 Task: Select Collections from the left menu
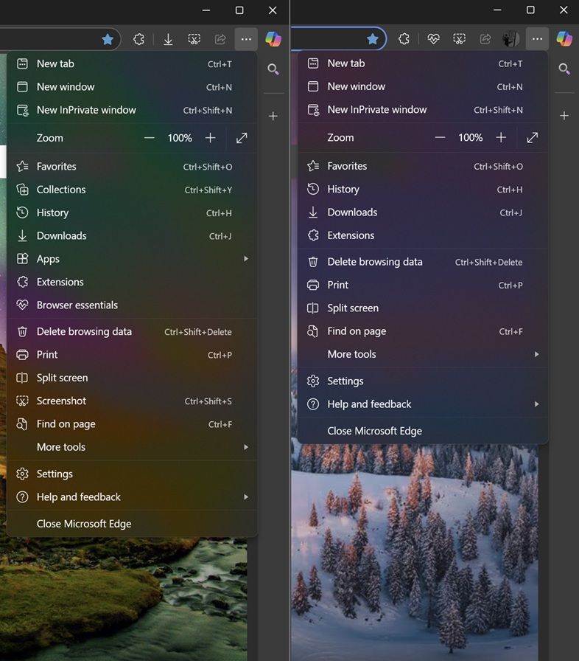pos(132,190)
